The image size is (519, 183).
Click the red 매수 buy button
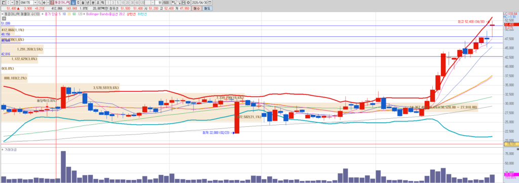click(196, 8)
